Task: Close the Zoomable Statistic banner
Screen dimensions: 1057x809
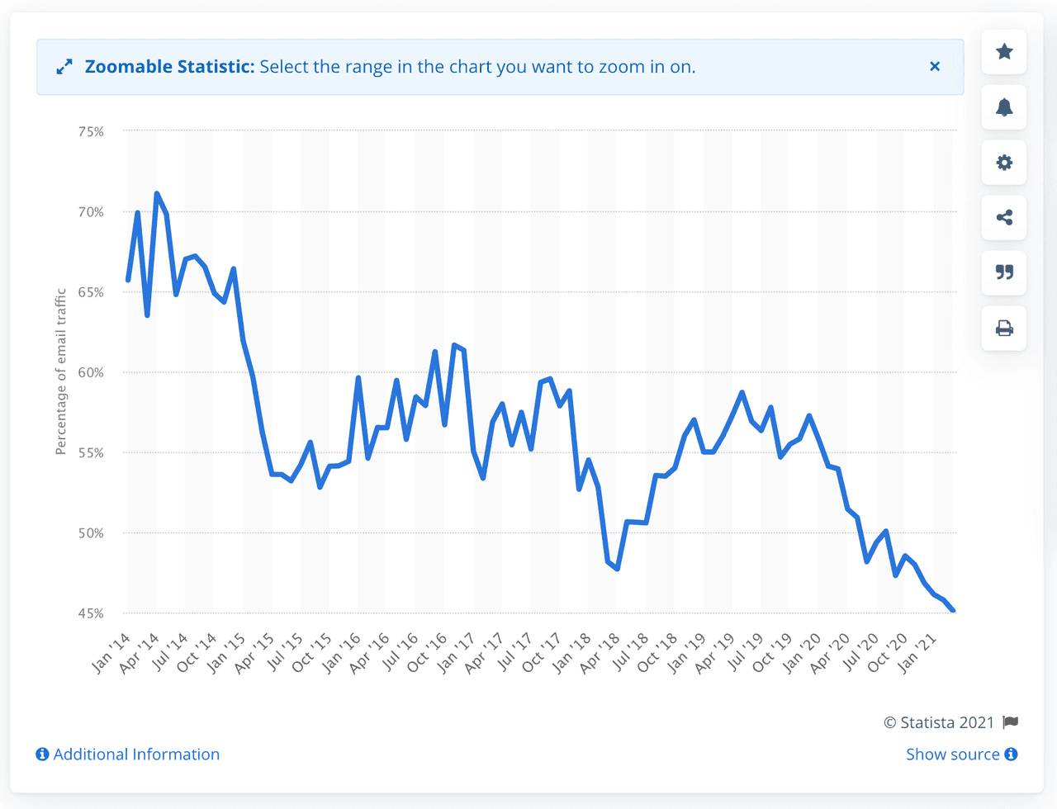Action: 935,67
